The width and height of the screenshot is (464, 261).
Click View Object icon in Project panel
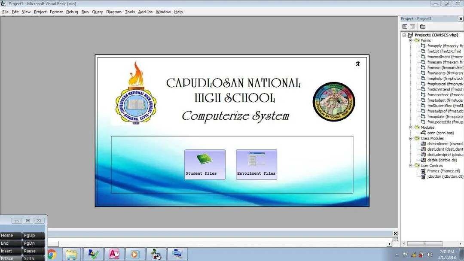point(412,26)
